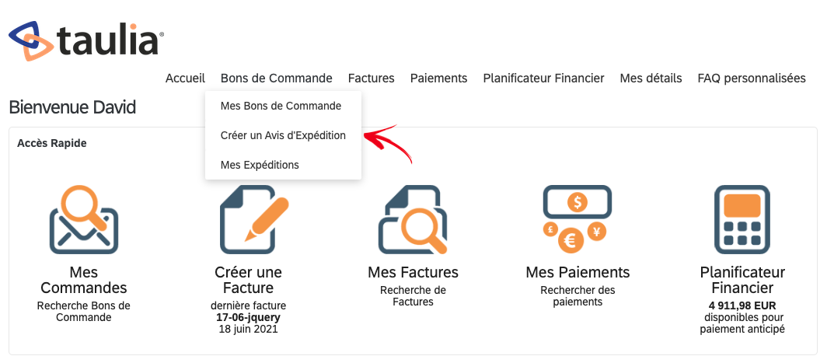Open the Mes Commandes envelope icon

(x=84, y=219)
